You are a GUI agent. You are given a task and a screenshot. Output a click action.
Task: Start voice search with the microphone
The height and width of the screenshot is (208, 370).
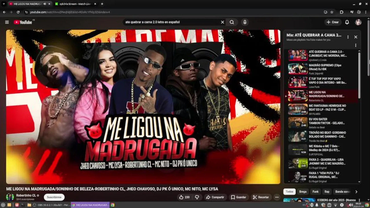coord(245,22)
